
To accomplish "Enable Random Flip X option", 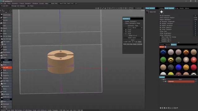I will [161, 39].
